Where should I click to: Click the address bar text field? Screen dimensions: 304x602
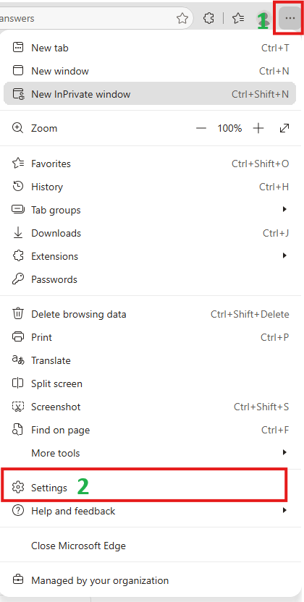point(86,18)
